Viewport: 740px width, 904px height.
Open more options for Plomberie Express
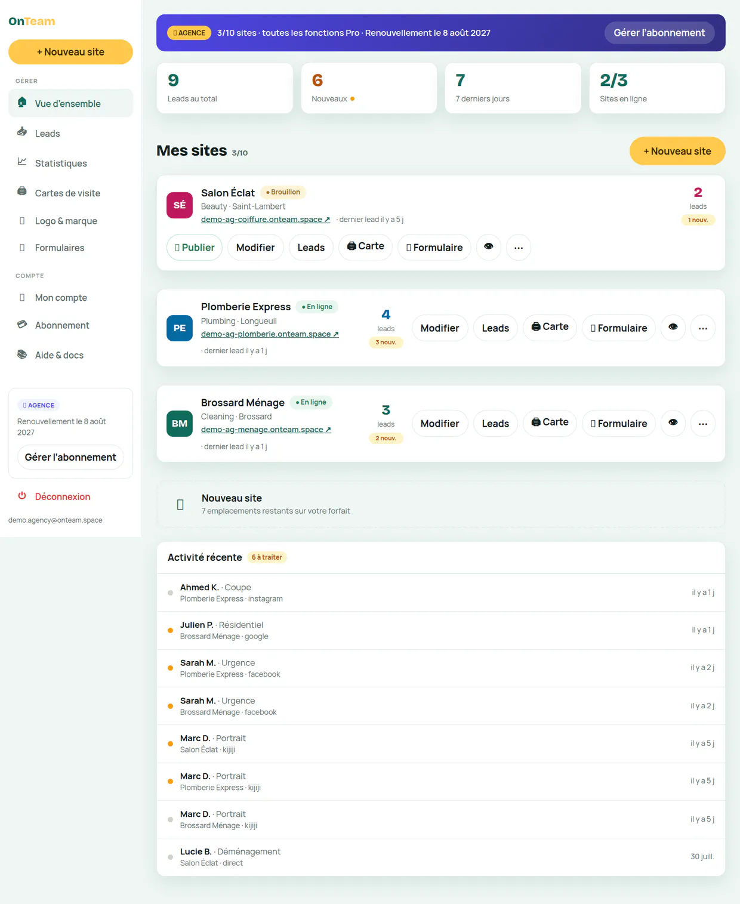pyautogui.click(x=703, y=328)
